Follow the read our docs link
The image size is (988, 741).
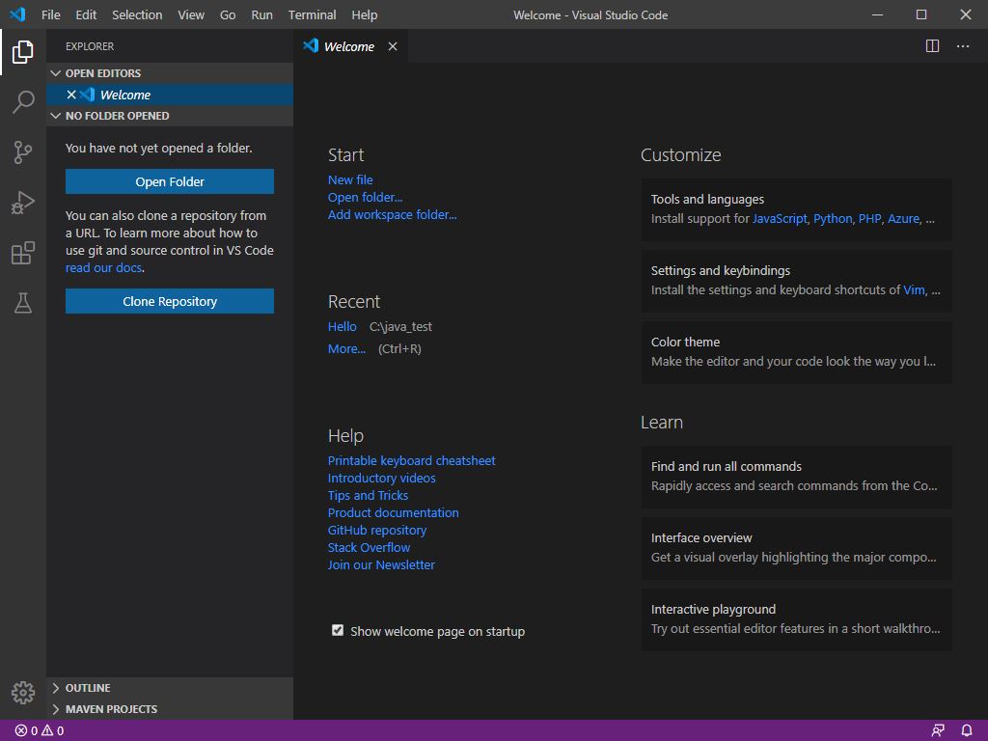pyautogui.click(x=103, y=268)
